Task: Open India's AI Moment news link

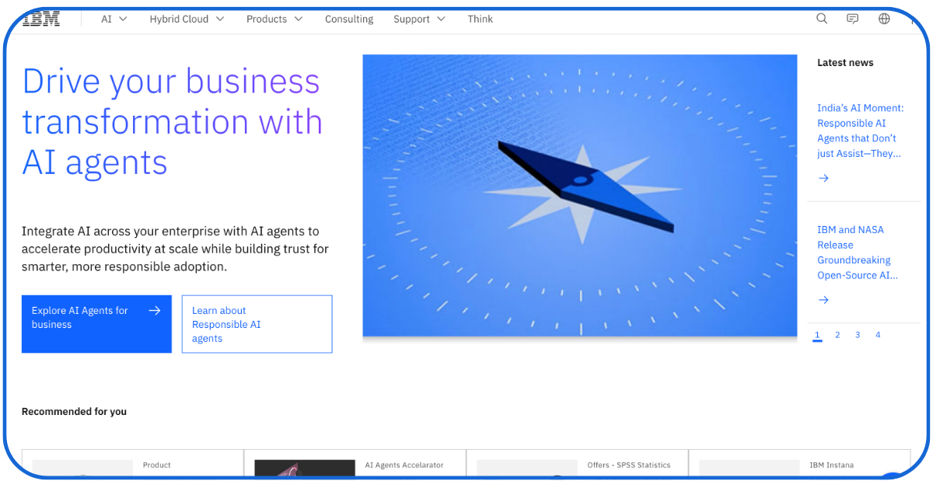Action: (860, 131)
